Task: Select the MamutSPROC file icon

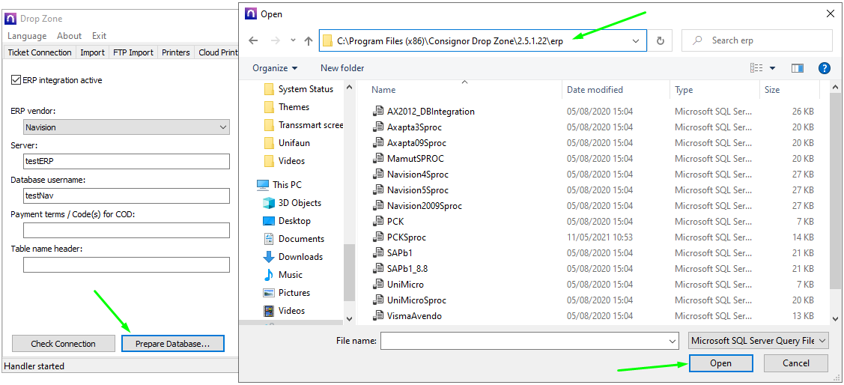Action: (x=378, y=158)
